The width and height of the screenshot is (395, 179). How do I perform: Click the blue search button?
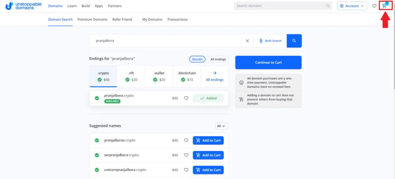(x=294, y=41)
